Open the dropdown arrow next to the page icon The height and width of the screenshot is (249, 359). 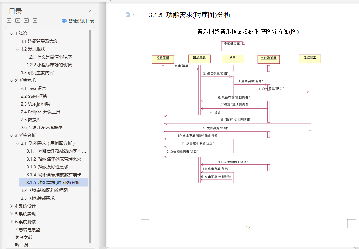133,14
